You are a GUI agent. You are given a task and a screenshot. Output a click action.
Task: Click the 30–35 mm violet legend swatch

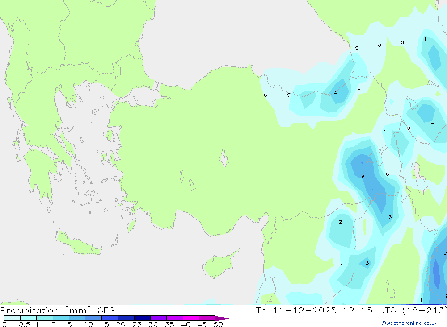pos(159,318)
